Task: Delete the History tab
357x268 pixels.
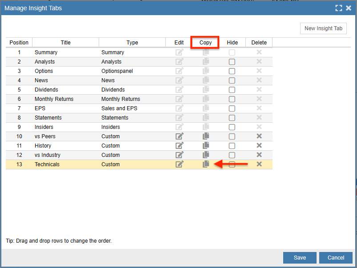Action: click(x=259, y=145)
